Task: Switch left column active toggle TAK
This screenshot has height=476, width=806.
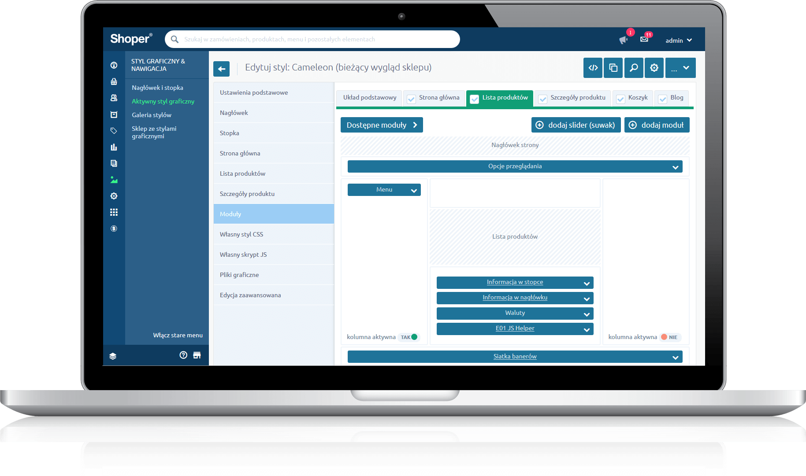Action: click(409, 337)
